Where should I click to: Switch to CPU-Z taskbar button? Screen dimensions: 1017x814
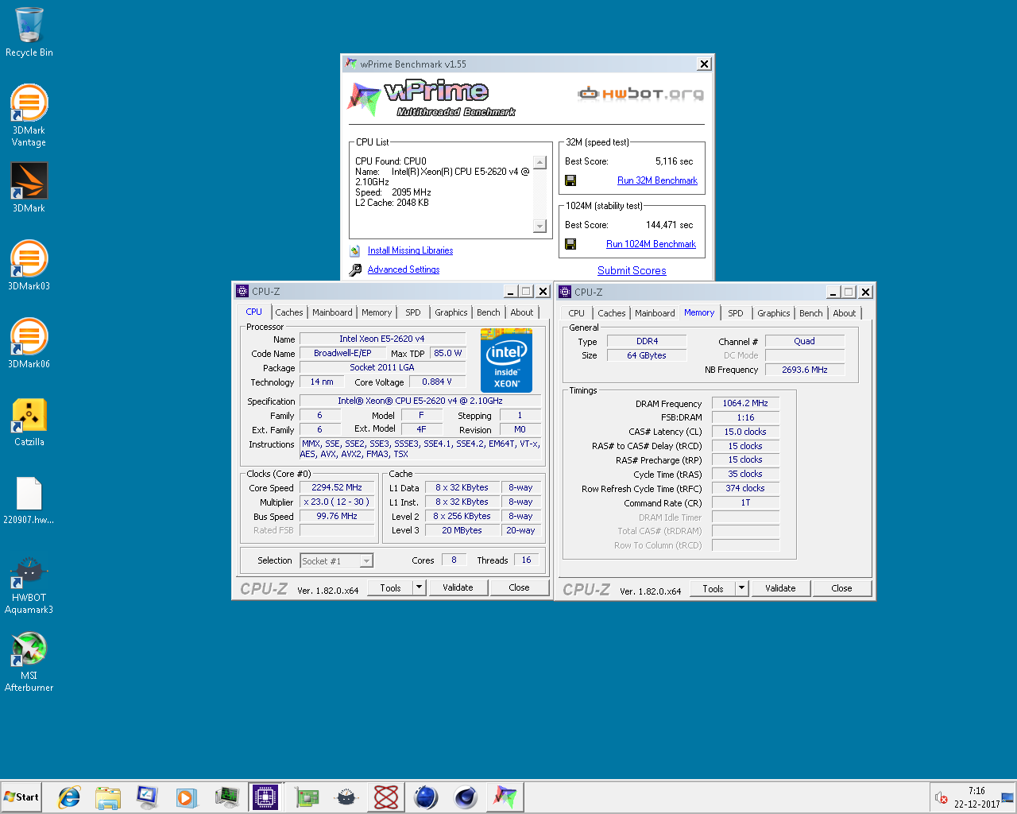pos(265,797)
